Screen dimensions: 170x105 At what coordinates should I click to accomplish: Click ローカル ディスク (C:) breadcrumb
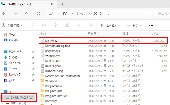90,14
